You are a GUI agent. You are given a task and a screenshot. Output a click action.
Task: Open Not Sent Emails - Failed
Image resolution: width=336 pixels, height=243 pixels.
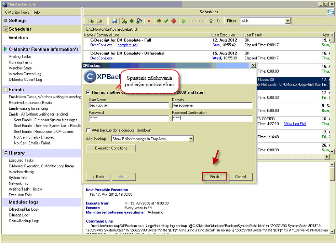click(x=32, y=143)
